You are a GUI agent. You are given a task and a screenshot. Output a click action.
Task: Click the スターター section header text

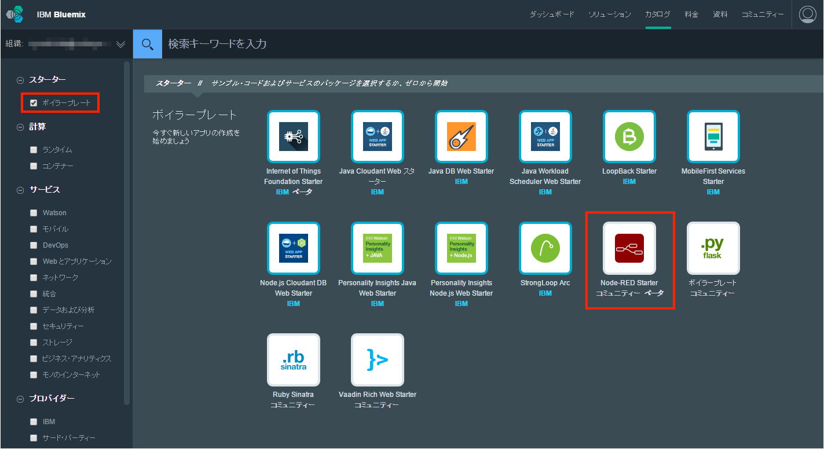(x=47, y=80)
